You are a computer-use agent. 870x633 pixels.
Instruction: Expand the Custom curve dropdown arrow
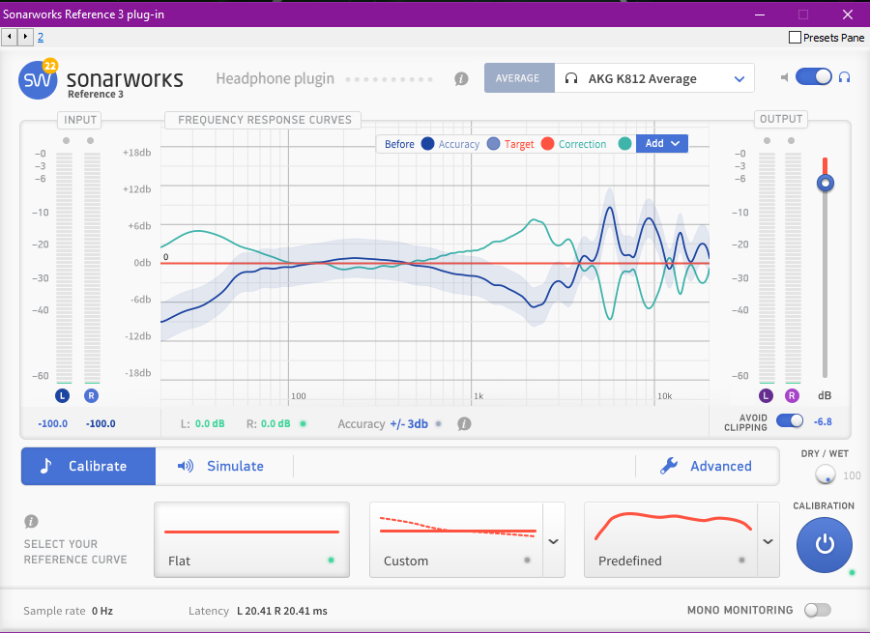(553, 541)
